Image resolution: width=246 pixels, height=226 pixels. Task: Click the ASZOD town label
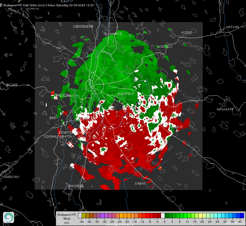tap(186, 32)
